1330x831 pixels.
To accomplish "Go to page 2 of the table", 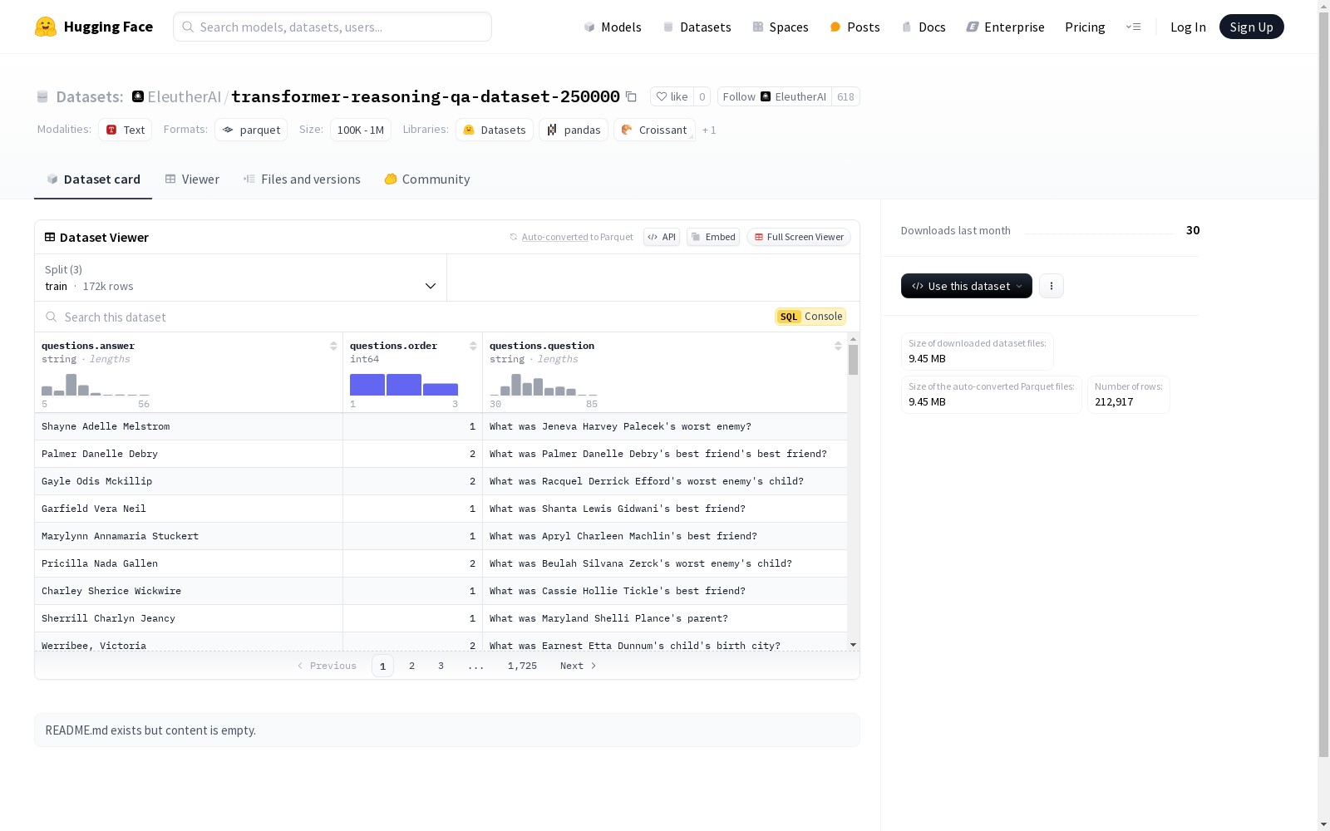I will (x=411, y=666).
